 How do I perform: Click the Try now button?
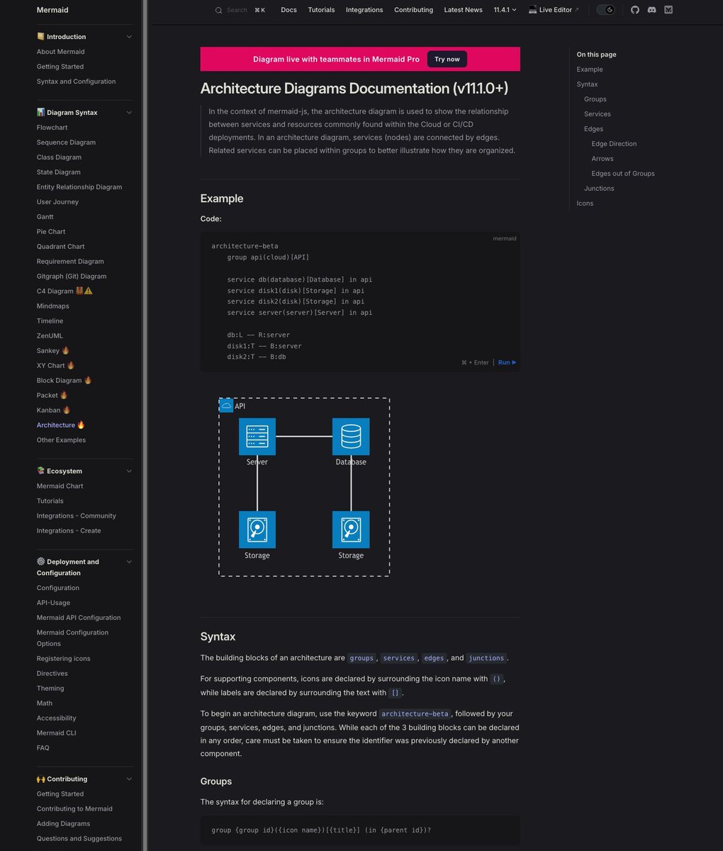(447, 59)
